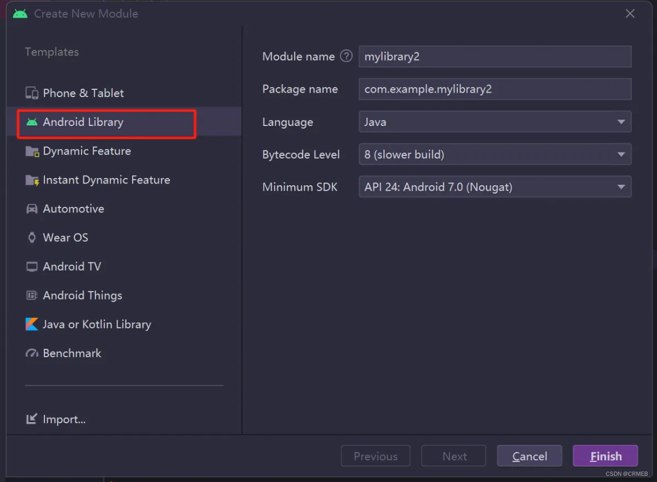657x482 pixels.
Task: Expand the Bytecode Level dropdown arrow
Action: (x=621, y=155)
